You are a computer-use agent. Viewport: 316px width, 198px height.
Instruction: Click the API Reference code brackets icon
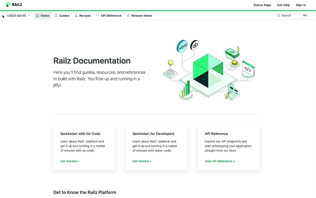tap(98, 16)
